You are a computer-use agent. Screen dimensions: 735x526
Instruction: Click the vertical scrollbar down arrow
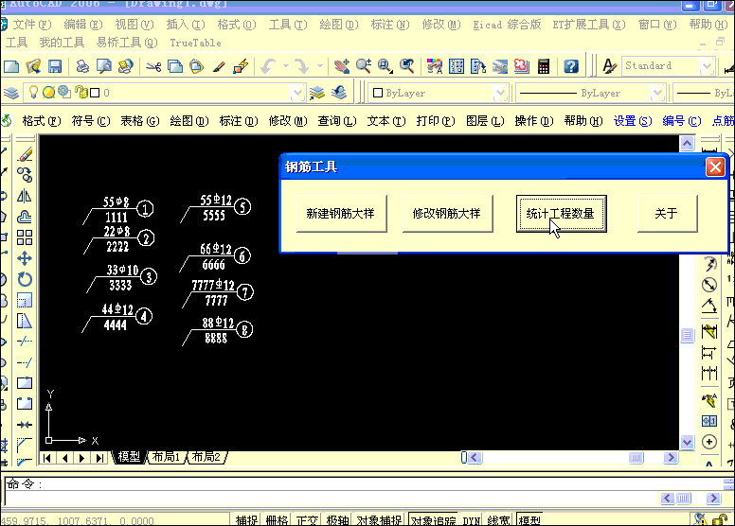click(x=687, y=442)
